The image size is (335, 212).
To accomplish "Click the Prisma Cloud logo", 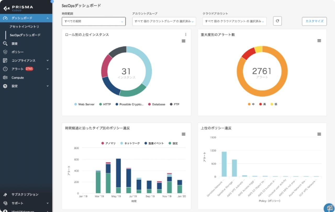I will coord(18,8).
